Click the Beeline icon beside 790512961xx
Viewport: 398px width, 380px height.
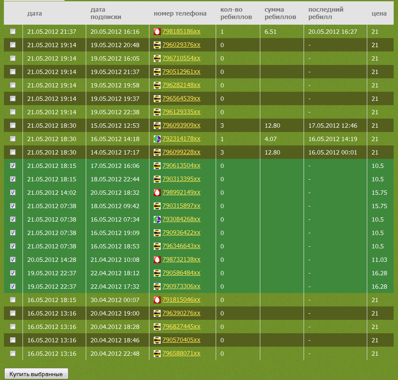157,72
